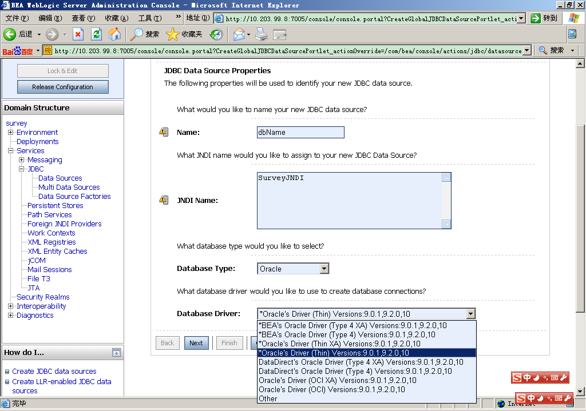The height and width of the screenshot is (411, 586).
Task: Click the Print toolbar icon
Action: click(262, 34)
